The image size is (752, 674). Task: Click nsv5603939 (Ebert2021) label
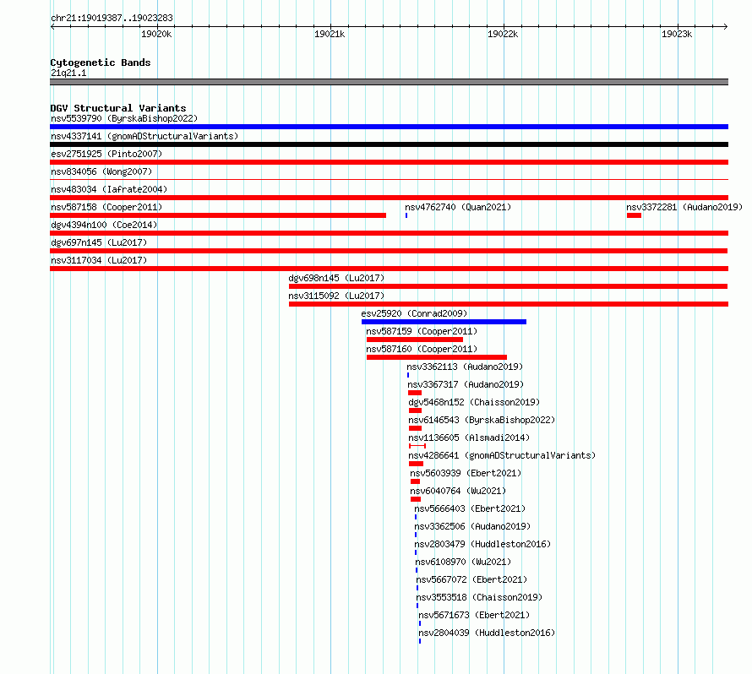[x=466, y=473]
